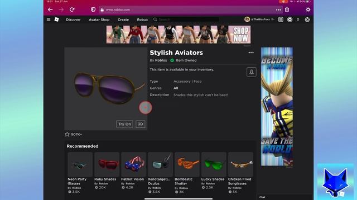
Task: Click the Become a Hero side ad
Action: pos(277,107)
